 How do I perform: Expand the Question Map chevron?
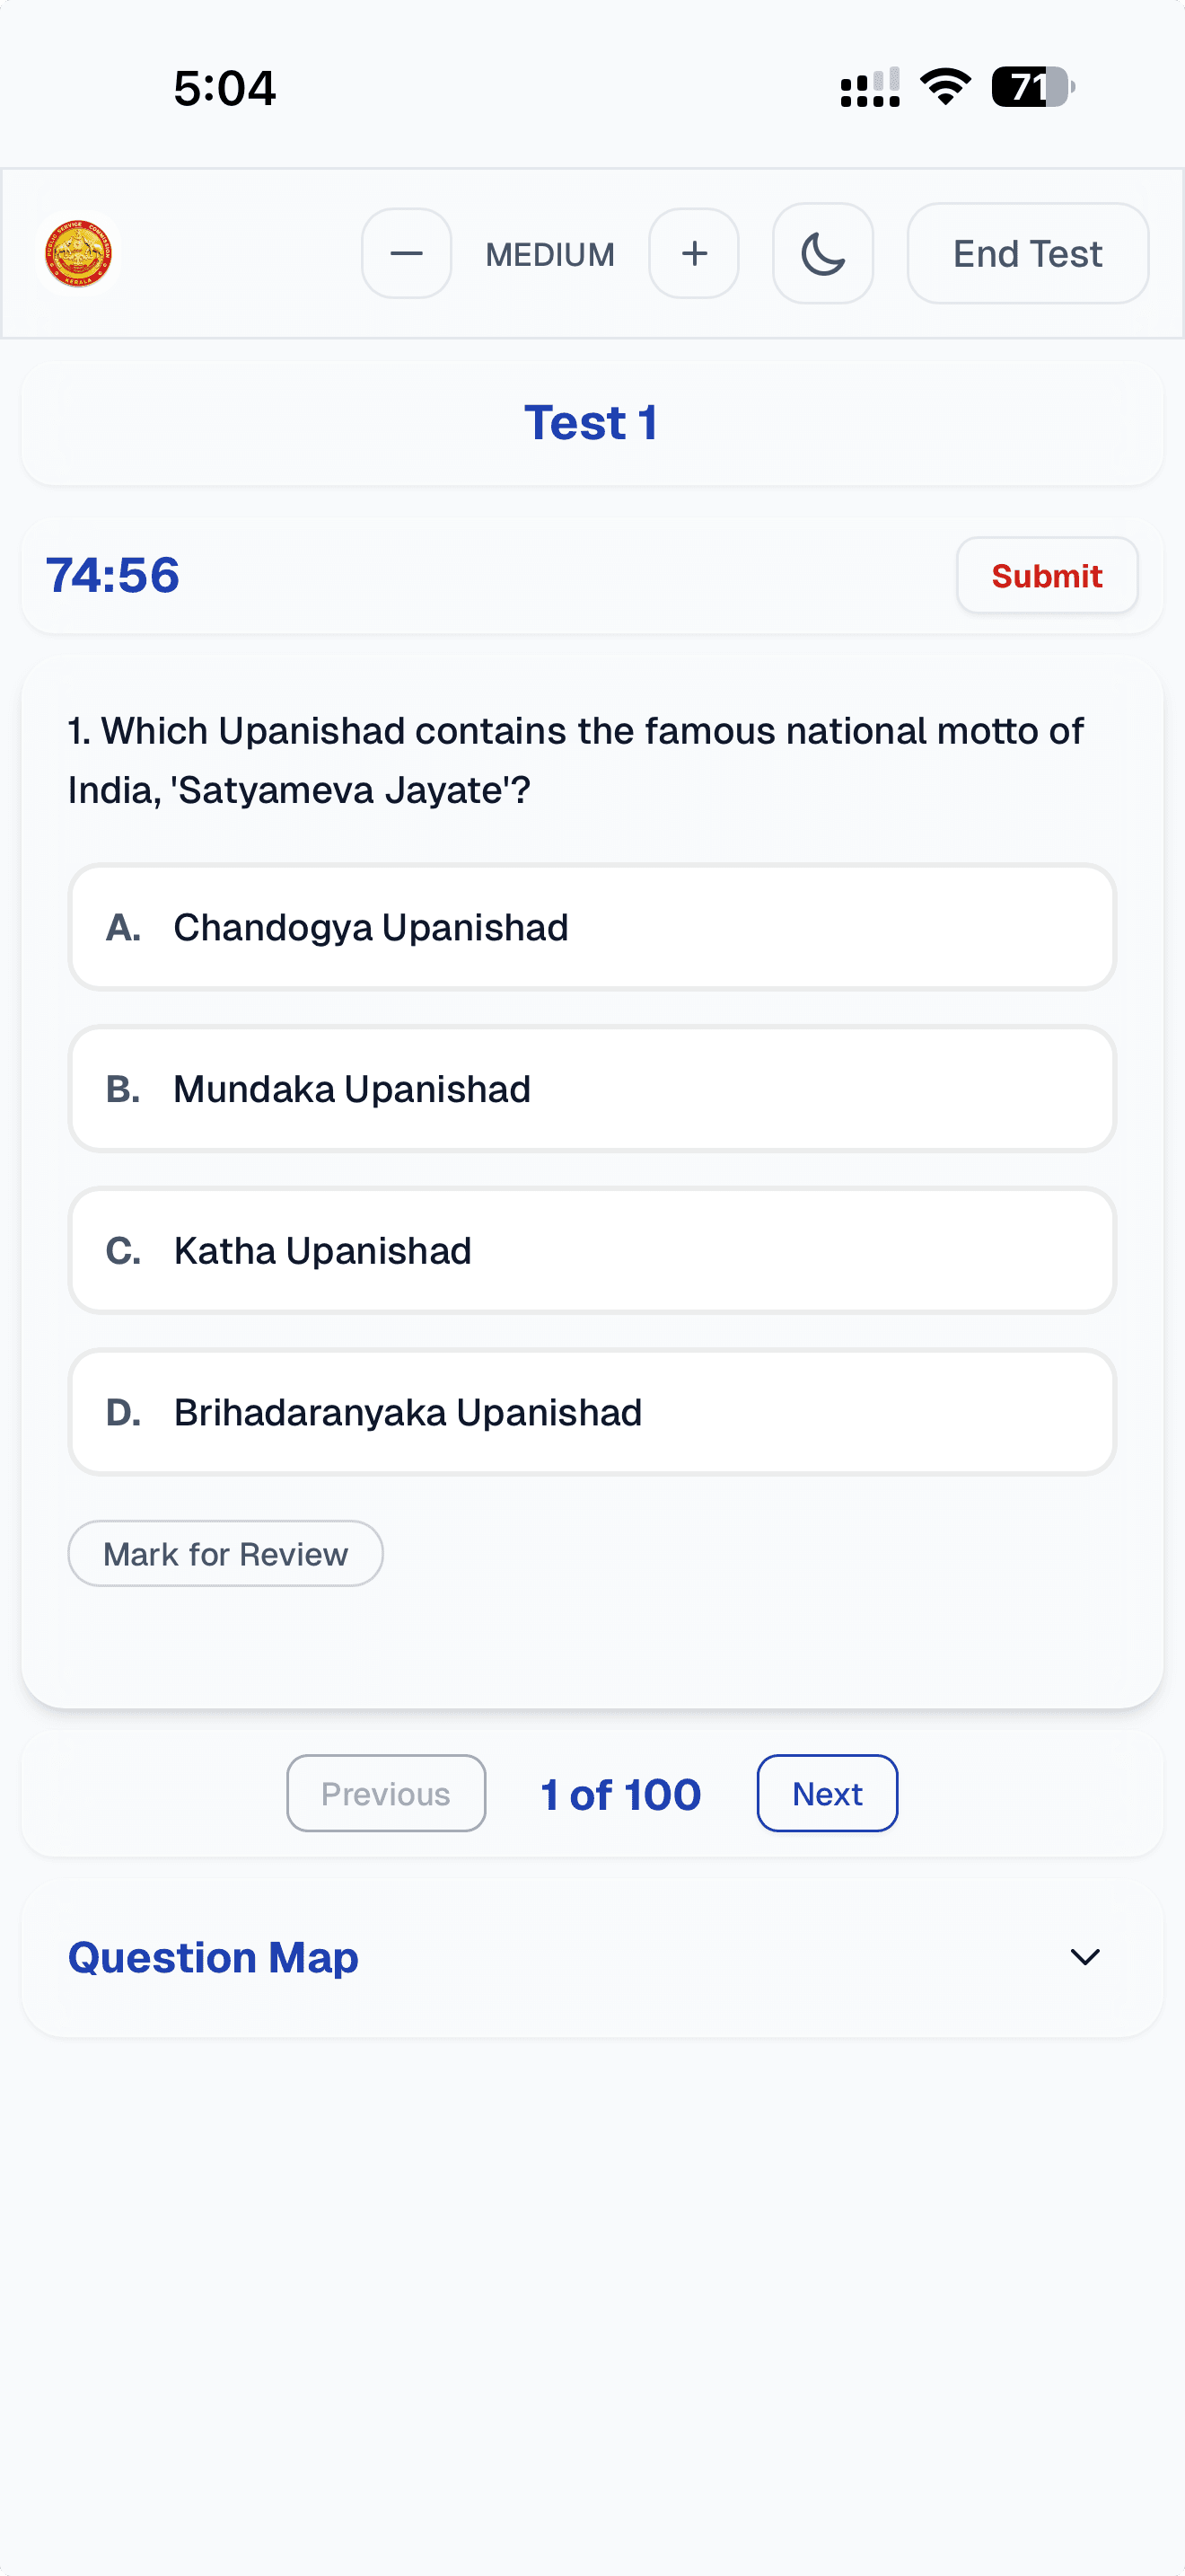(1084, 1957)
